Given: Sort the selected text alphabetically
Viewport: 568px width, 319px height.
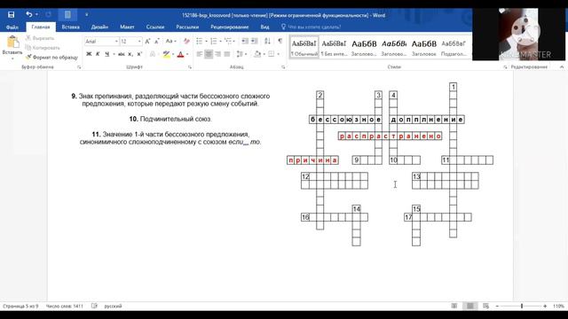Looking at the screenshot, I should point(267,42).
